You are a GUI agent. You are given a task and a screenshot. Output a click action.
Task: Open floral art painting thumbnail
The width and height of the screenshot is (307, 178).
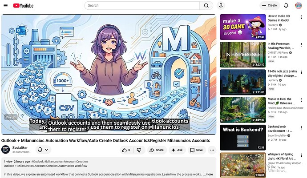click(x=243, y=165)
